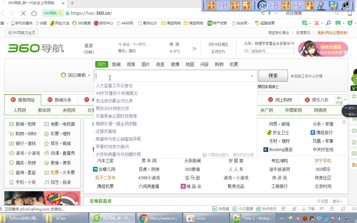Image resolution: width=357 pixels, height=223 pixels.
Task: Open 瓜子二手车 link
Action: (x=105, y=178)
